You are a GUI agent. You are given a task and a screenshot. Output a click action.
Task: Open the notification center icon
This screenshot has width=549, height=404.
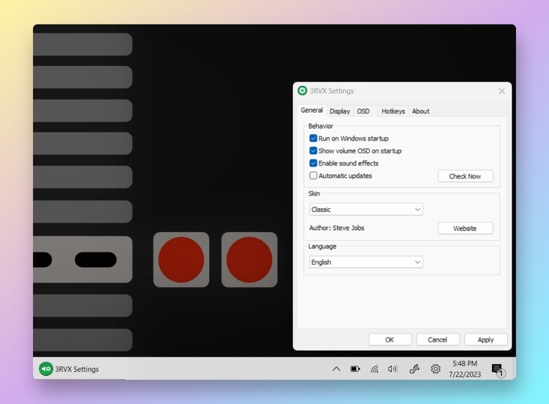[x=498, y=370]
